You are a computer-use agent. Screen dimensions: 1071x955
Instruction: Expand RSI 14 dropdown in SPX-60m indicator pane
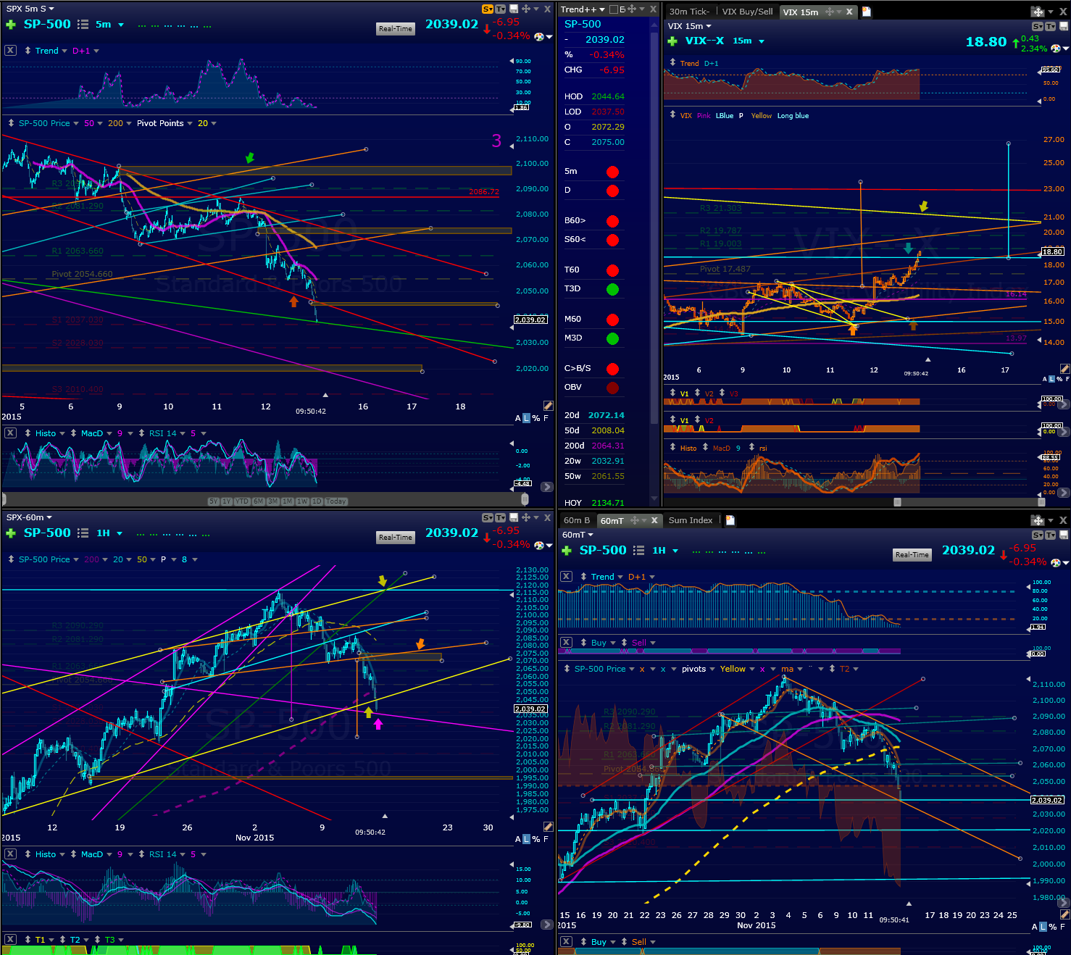[183, 854]
